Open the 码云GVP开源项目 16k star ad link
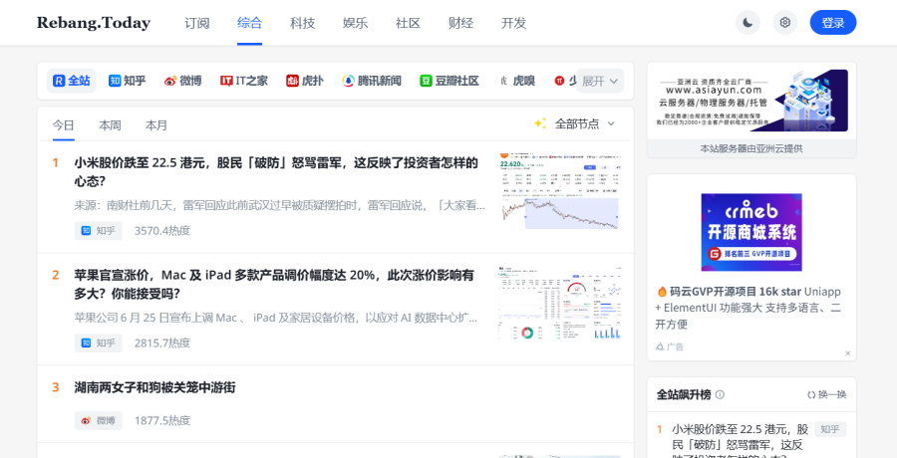This screenshot has width=897, height=458. point(748,308)
